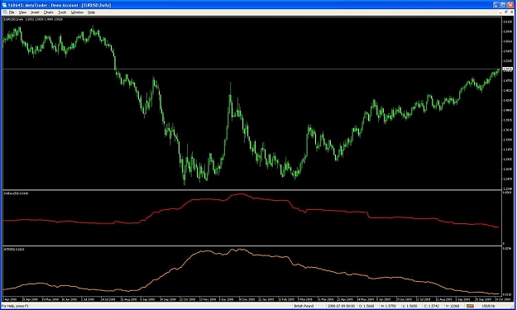Click the close price 'C: 1.5742' field

click(432, 306)
